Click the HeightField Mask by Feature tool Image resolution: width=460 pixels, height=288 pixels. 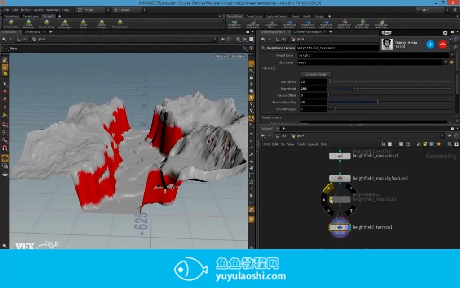pyautogui.click(x=344, y=24)
